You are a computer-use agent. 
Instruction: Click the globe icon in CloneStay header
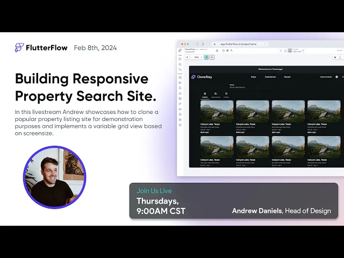337,77
